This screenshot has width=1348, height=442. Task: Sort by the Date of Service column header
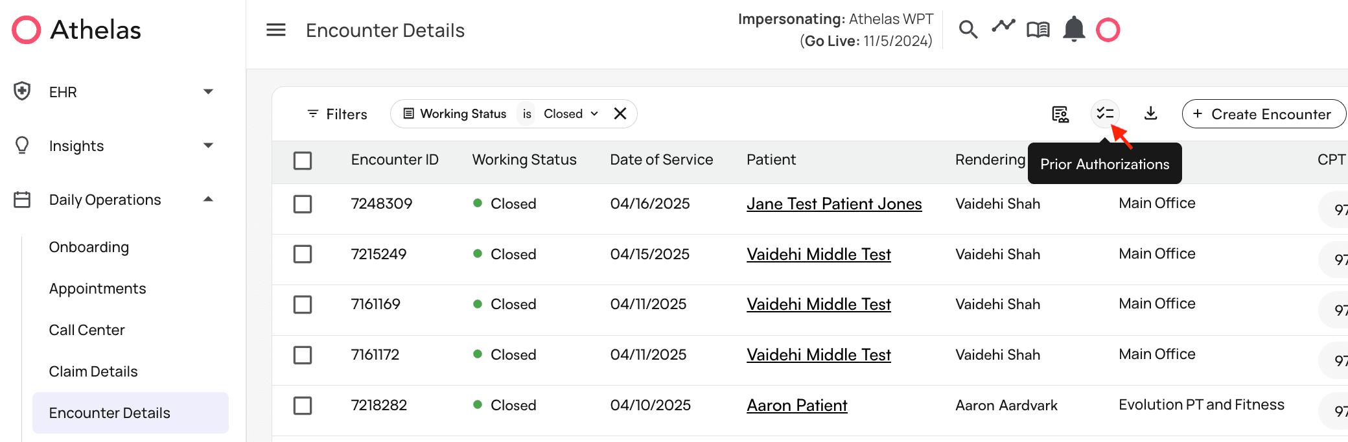661,160
